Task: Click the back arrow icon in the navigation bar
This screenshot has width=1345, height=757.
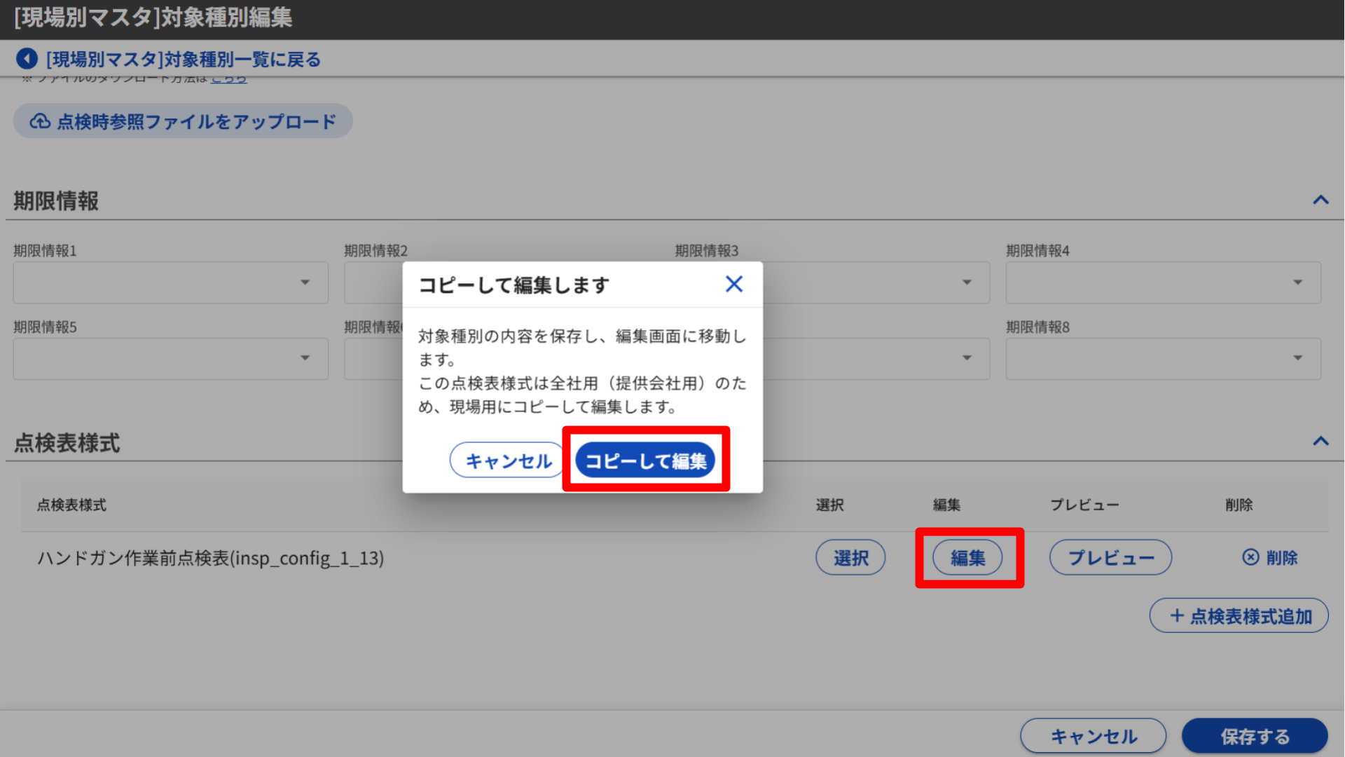Action: (x=27, y=58)
